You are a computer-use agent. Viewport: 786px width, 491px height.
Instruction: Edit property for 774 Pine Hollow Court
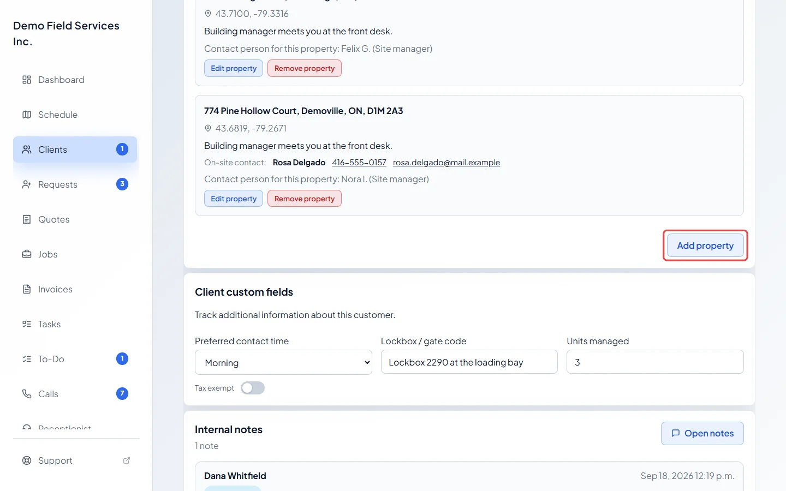(234, 199)
